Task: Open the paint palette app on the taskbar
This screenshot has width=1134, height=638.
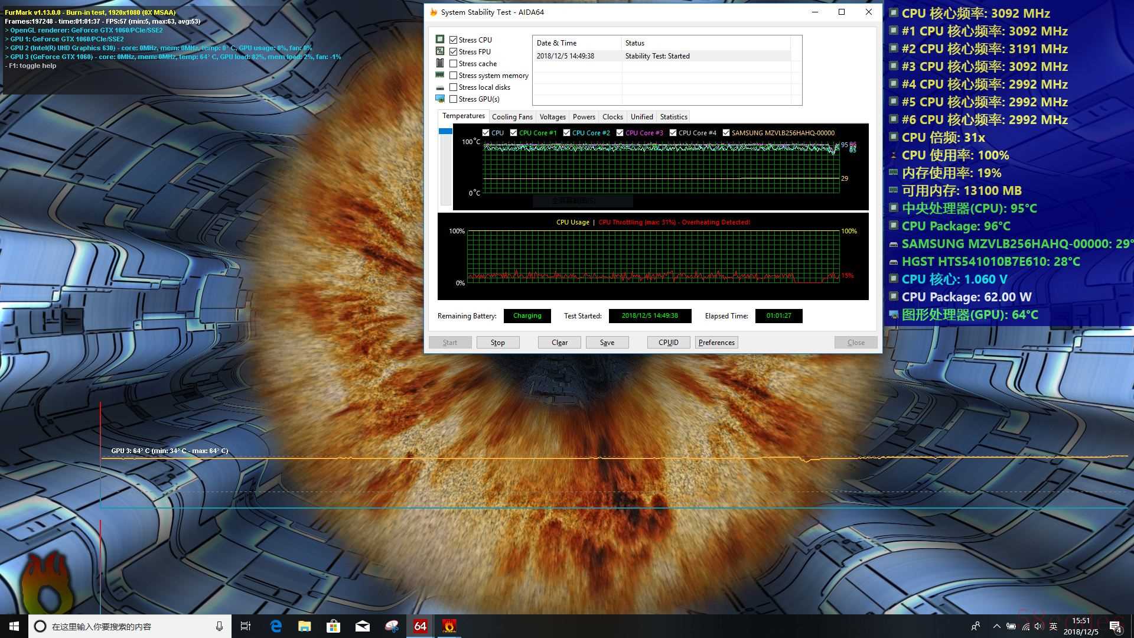Action: pyautogui.click(x=392, y=626)
